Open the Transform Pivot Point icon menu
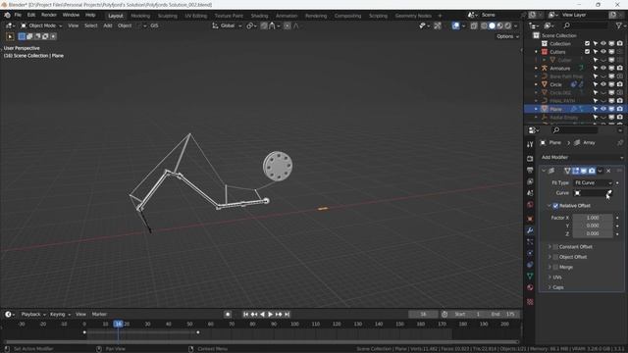This screenshot has height=353, width=628. point(251,25)
